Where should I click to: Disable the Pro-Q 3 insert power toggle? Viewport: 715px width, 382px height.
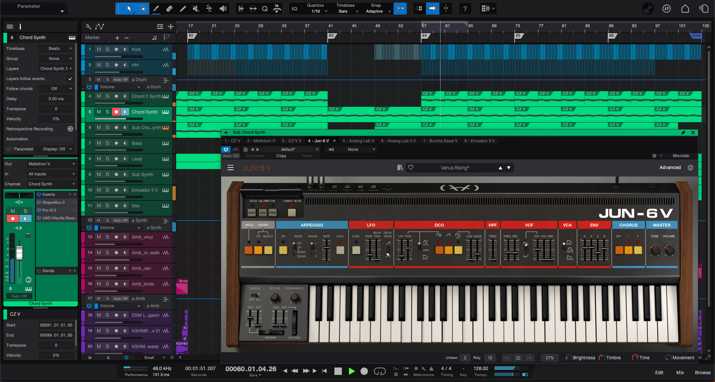[39, 210]
